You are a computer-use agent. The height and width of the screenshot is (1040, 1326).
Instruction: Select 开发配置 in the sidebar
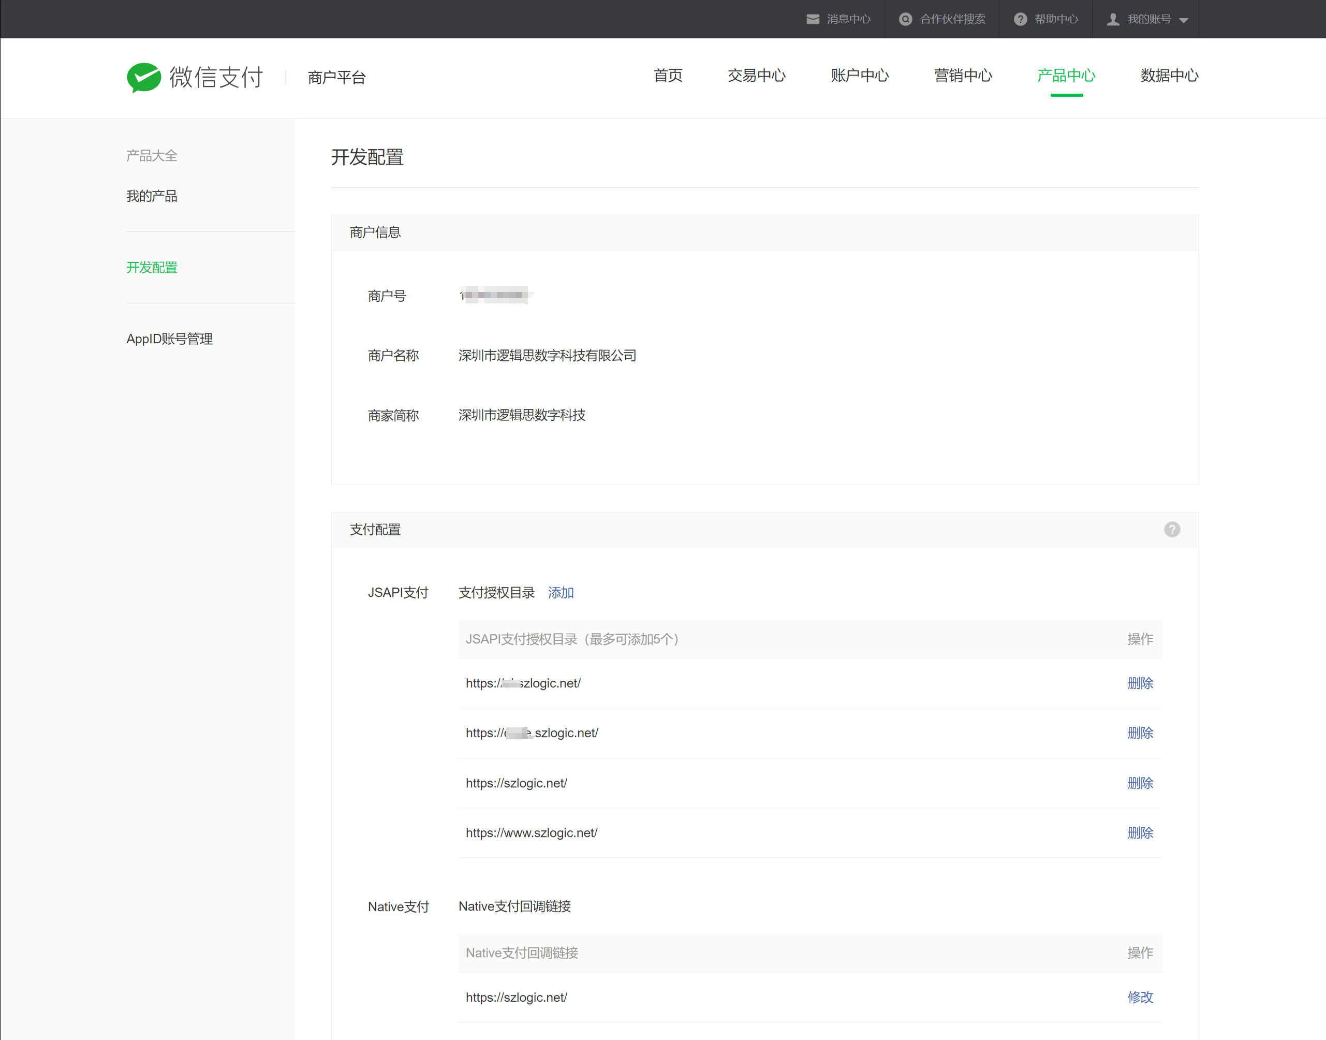pos(152,267)
